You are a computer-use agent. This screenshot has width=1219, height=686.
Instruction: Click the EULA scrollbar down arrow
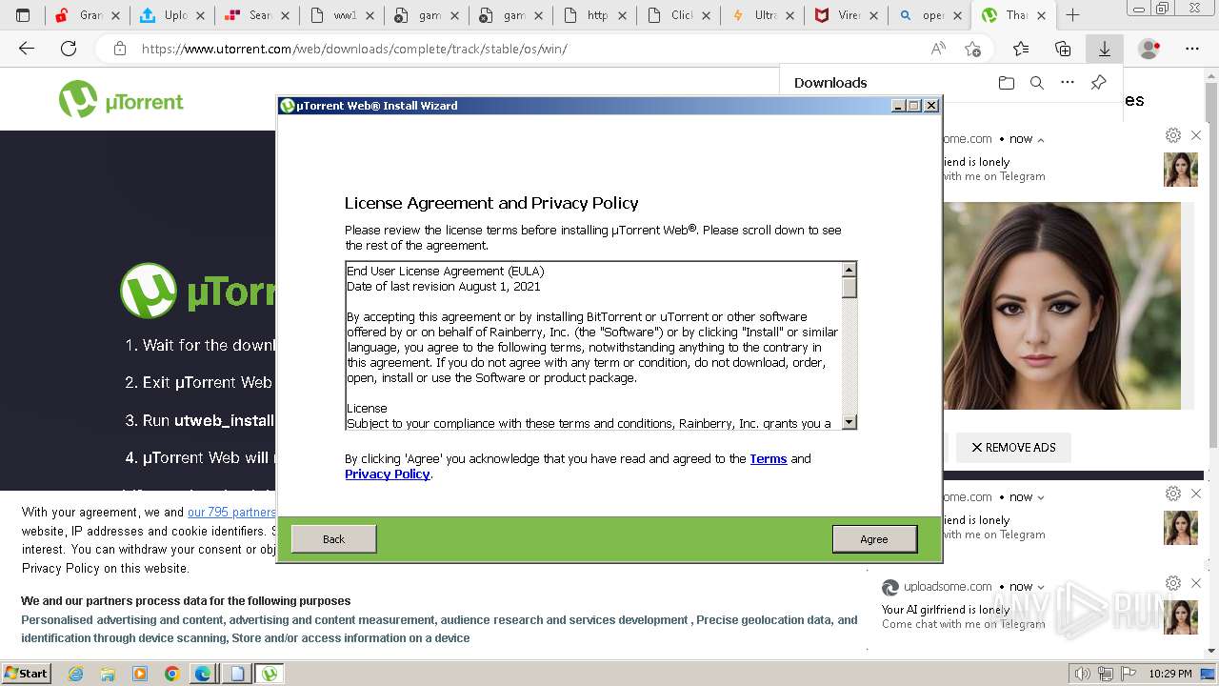click(849, 422)
